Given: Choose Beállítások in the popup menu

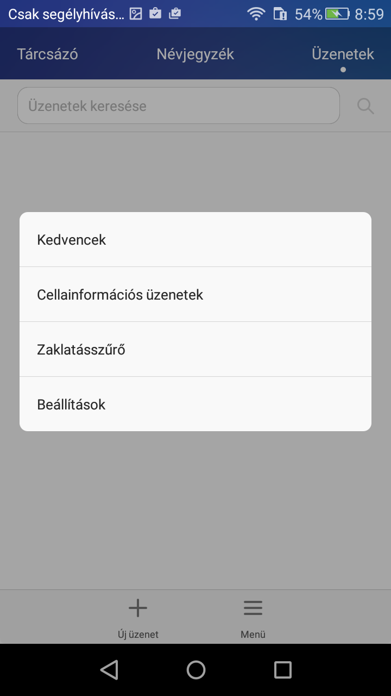Looking at the screenshot, I should pos(195,405).
